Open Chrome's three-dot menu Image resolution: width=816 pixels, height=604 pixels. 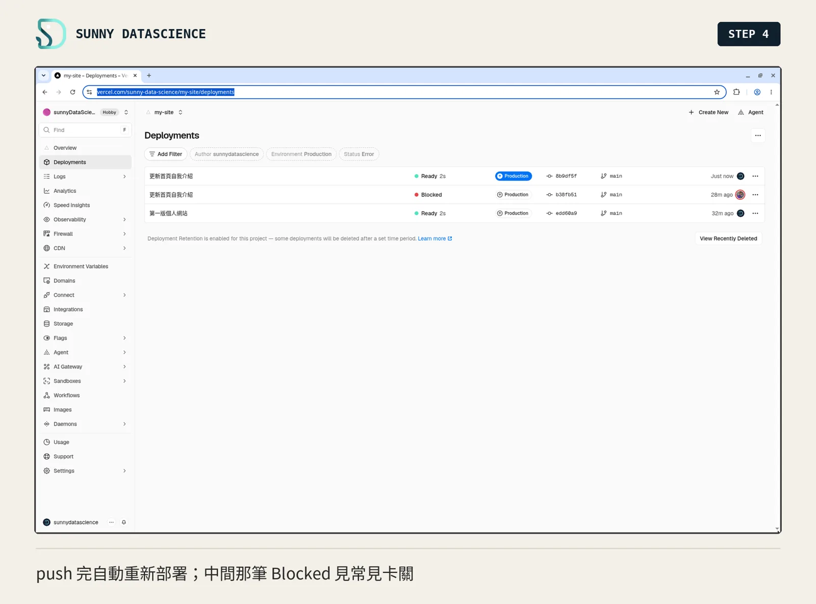pyautogui.click(x=771, y=92)
